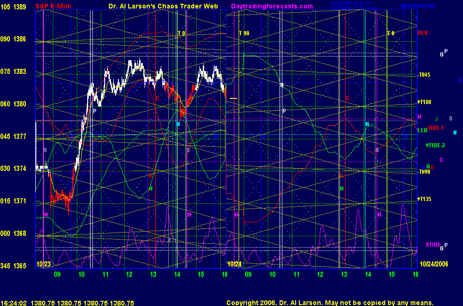Click the red ULB label

tap(422, 33)
